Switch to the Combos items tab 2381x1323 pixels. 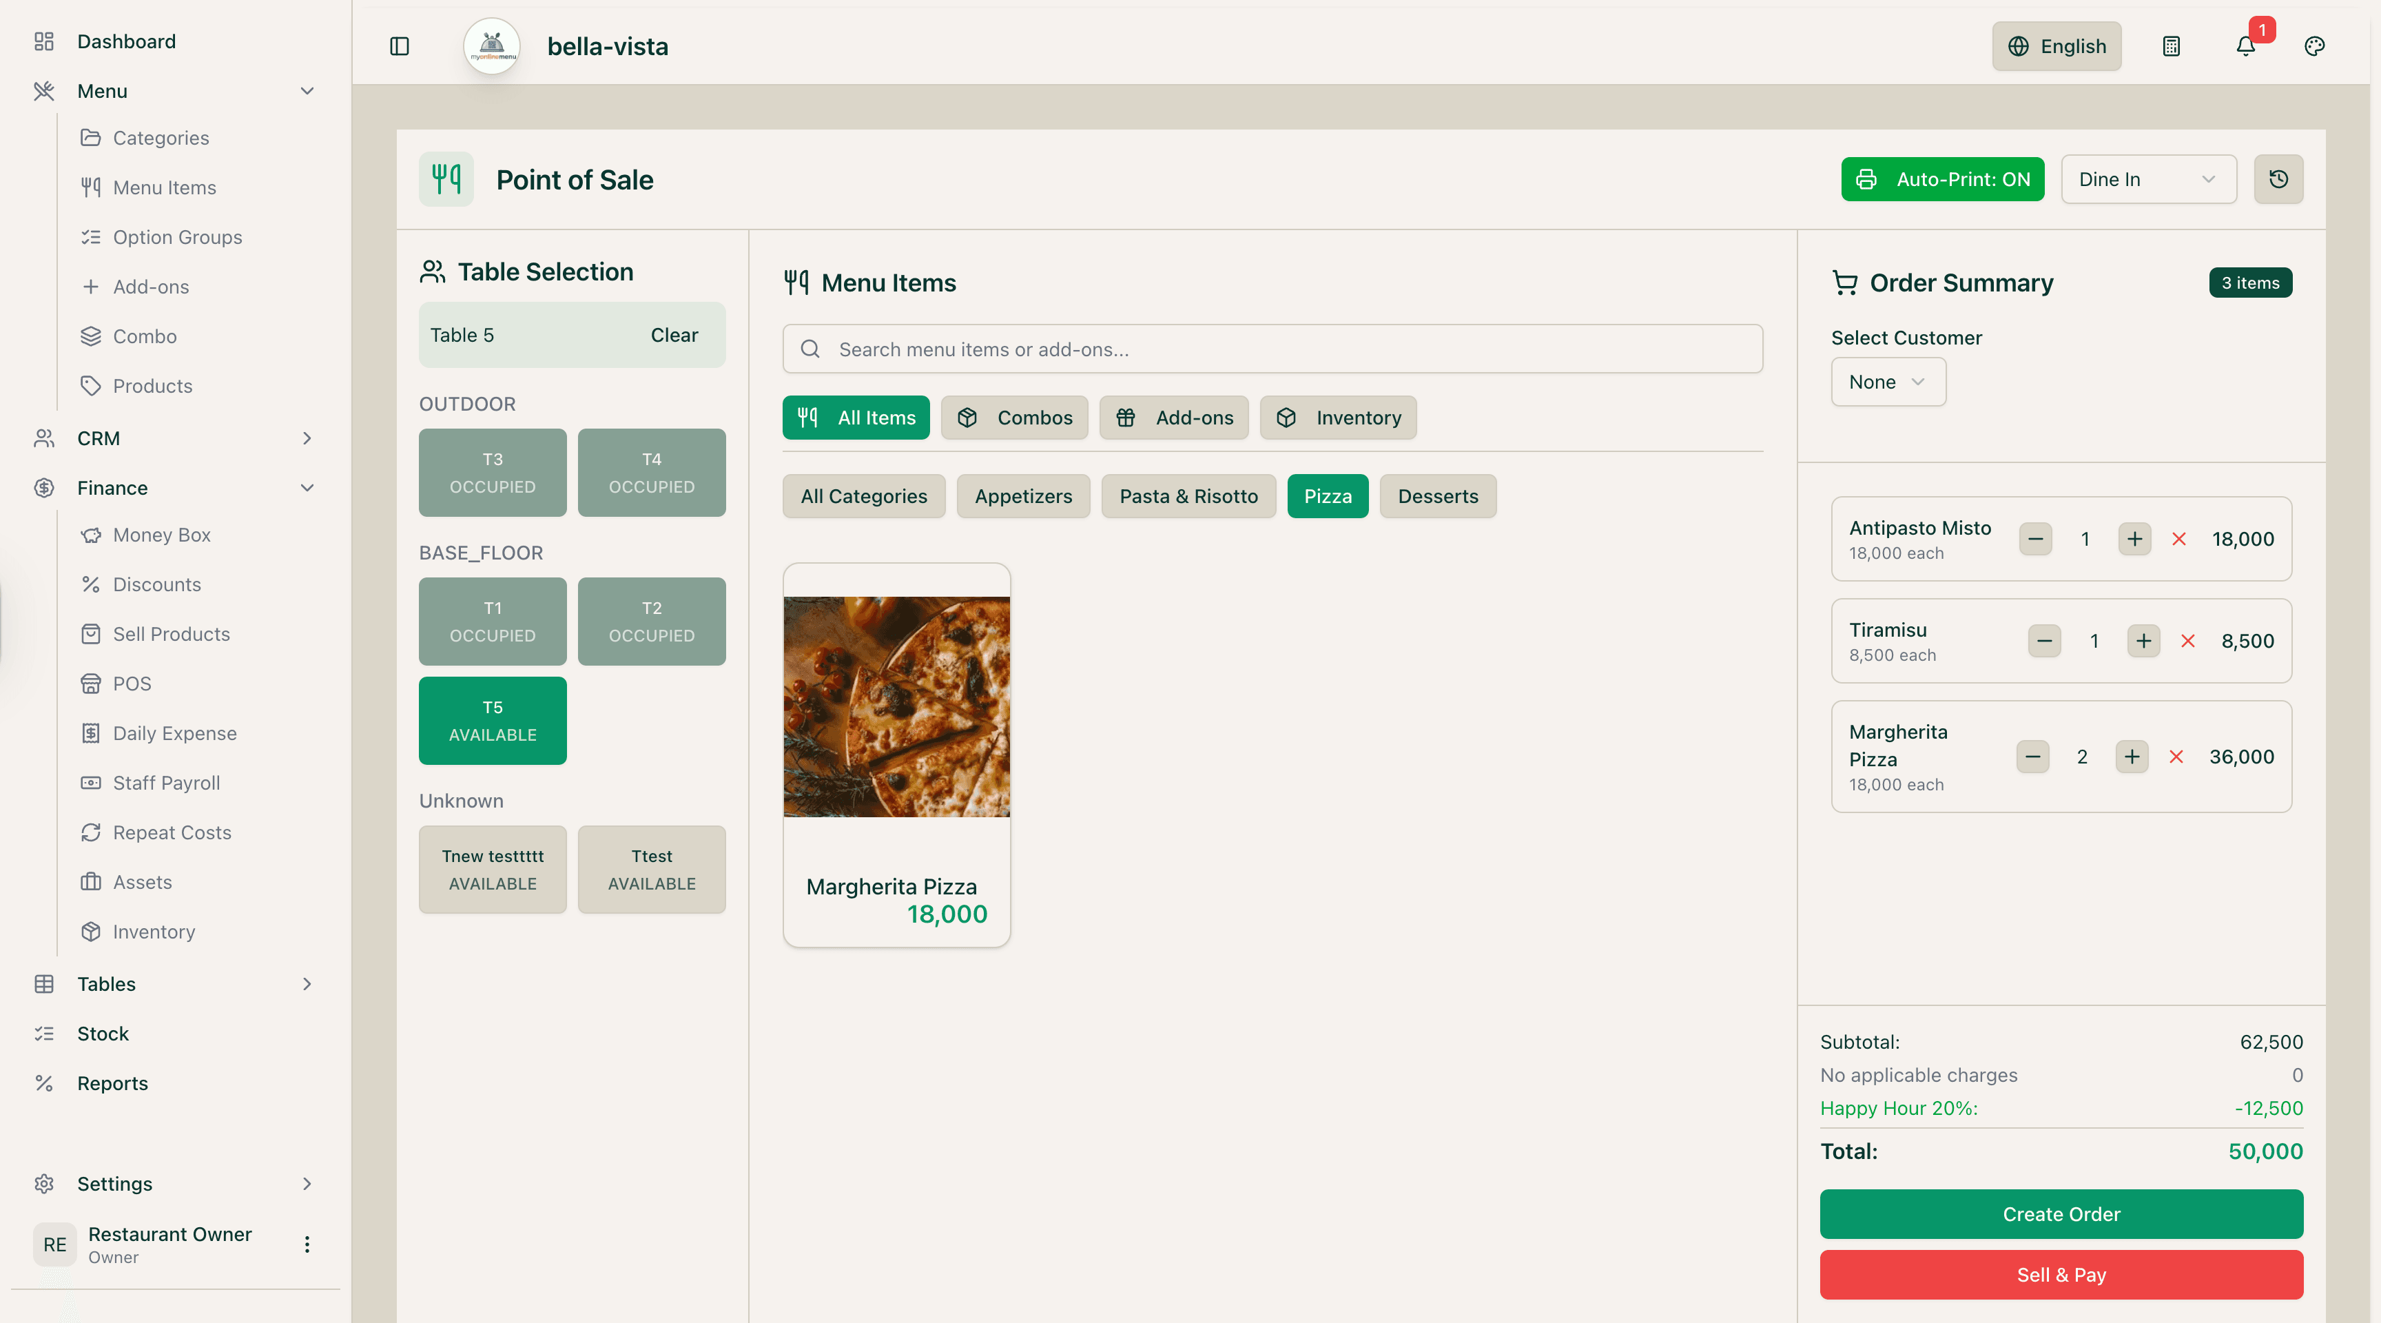point(1014,418)
